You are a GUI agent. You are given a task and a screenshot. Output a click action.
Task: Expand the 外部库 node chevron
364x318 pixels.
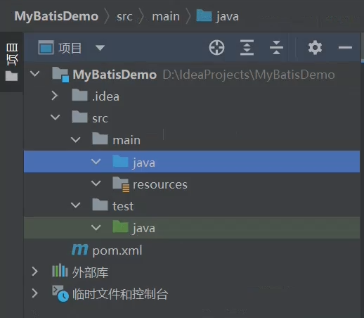pos(34,272)
